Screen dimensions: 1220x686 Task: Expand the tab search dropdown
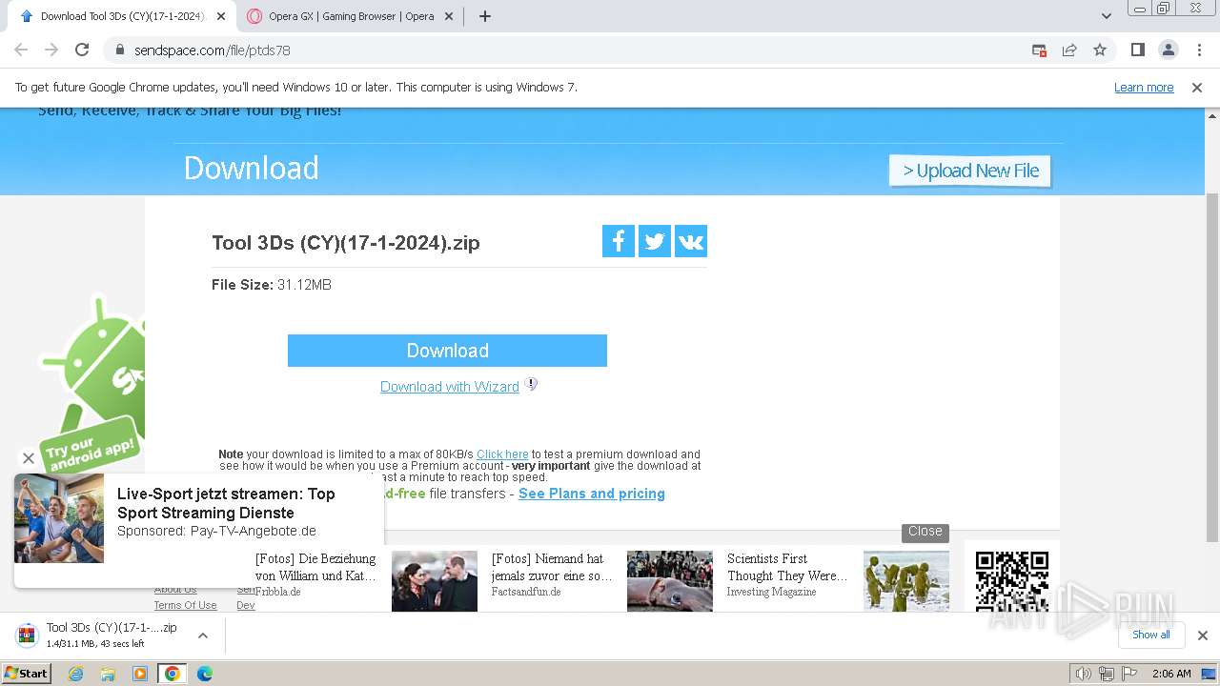1106,16
